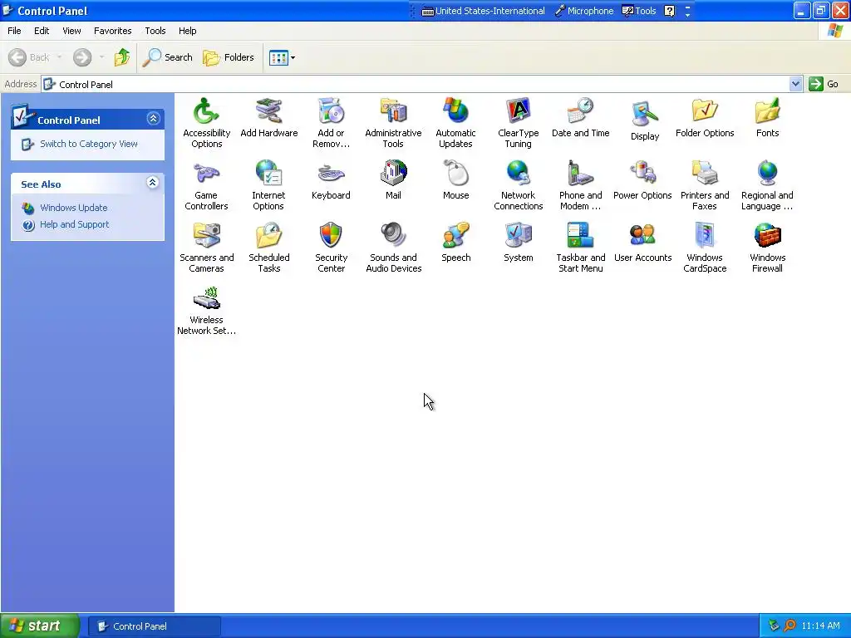Open the Help menu
Image resolution: width=851 pixels, height=638 pixels.
pyautogui.click(x=187, y=31)
